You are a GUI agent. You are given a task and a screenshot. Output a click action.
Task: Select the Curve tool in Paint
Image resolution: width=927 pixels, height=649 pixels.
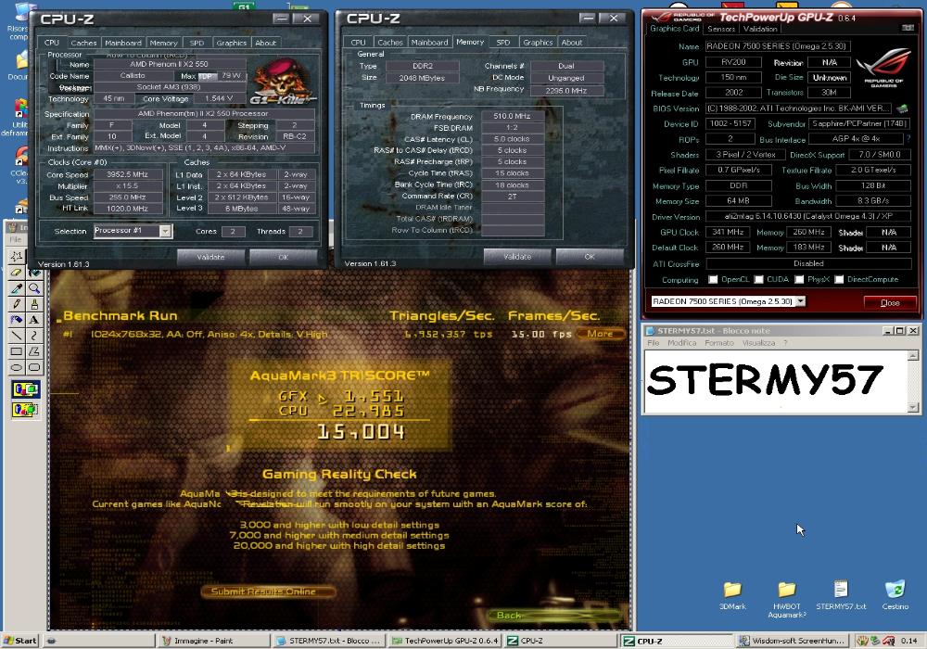coord(34,336)
